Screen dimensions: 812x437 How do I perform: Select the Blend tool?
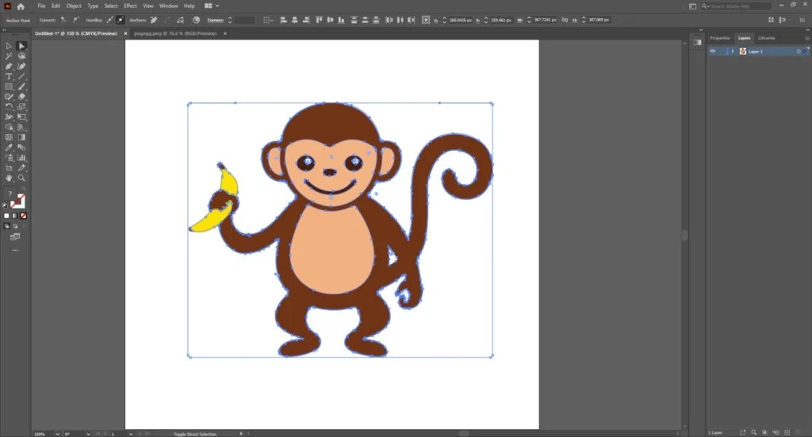(x=21, y=148)
